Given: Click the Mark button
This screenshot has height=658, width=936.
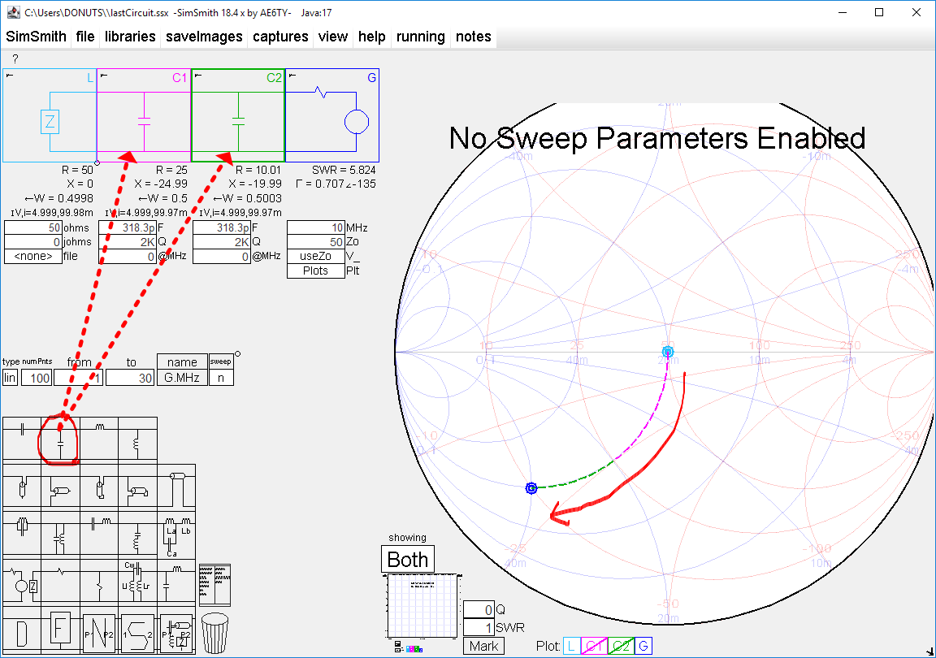Looking at the screenshot, I should 483,646.
